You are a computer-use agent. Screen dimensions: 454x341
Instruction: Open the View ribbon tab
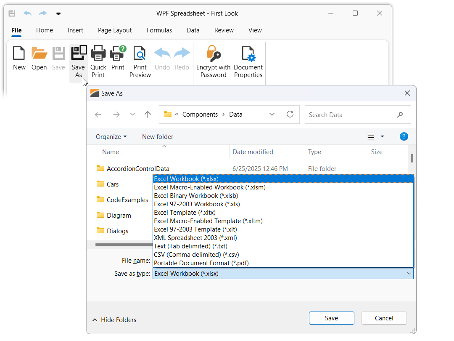coord(255,30)
